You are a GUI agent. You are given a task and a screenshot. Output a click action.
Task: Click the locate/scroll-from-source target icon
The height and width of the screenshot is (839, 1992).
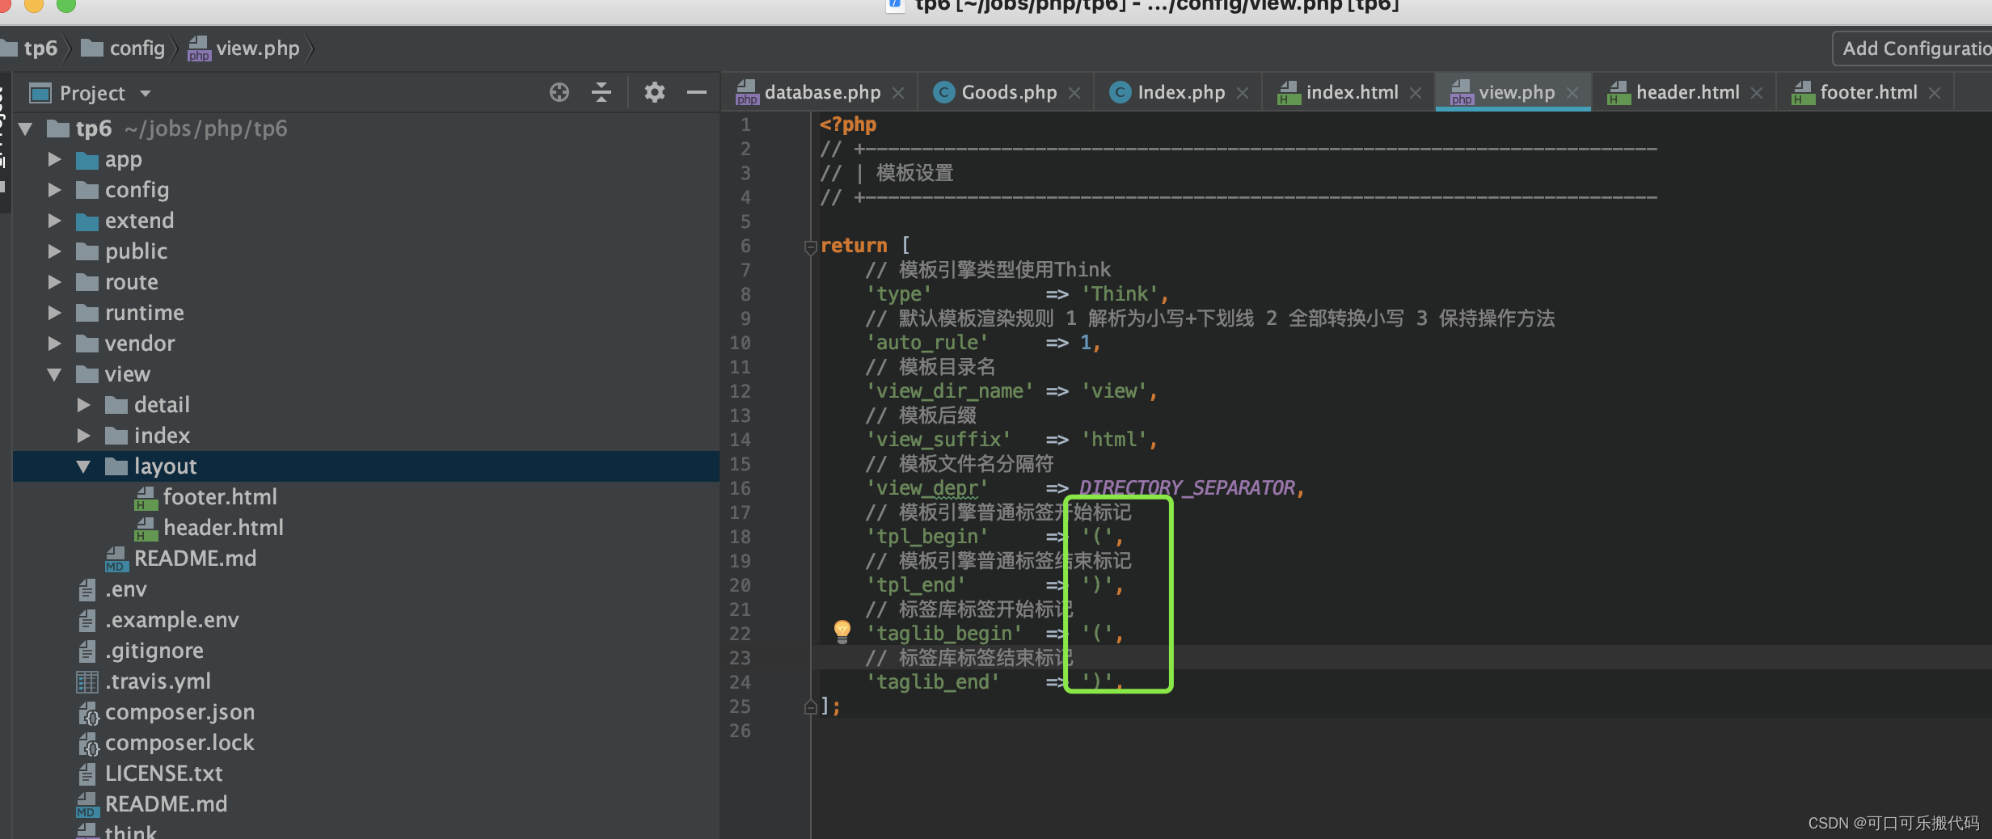[559, 92]
